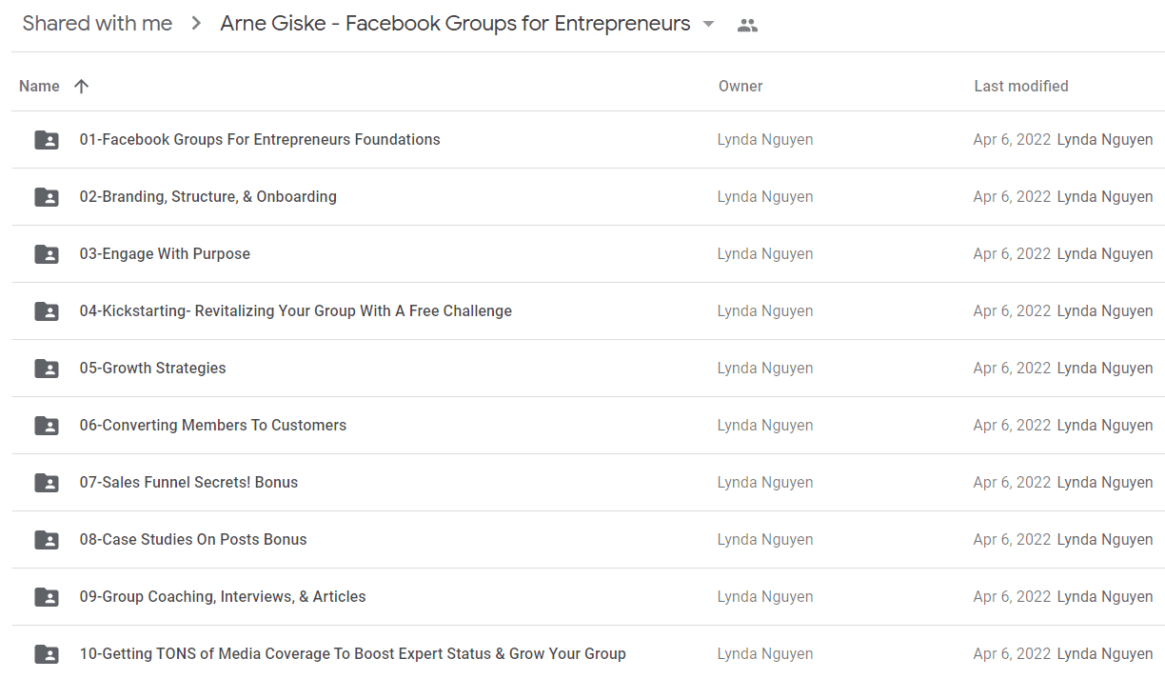Toggle sort direction arrow next to Name
Viewport: 1165px width, 679px height.
coord(81,86)
